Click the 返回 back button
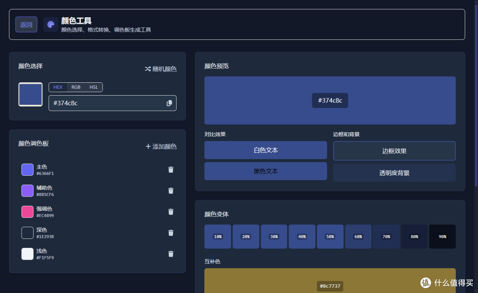 (x=26, y=24)
